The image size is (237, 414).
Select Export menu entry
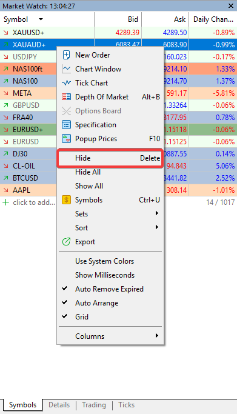(110, 242)
